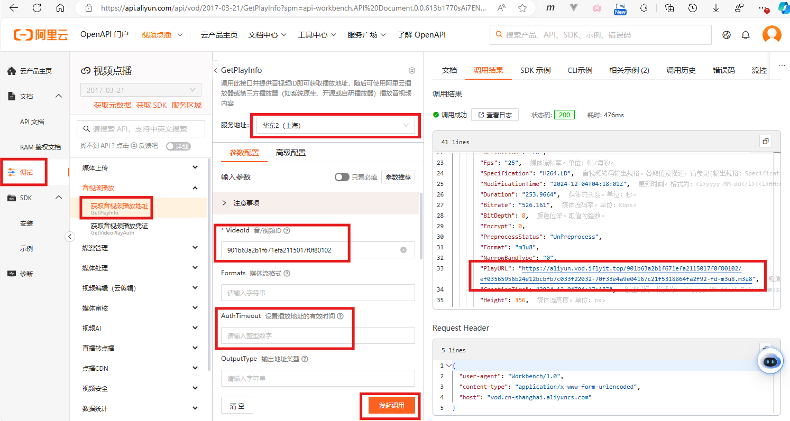Open the PlayURL link in the result
This screenshot has height=421, width=790.
[x=617, y=274]
